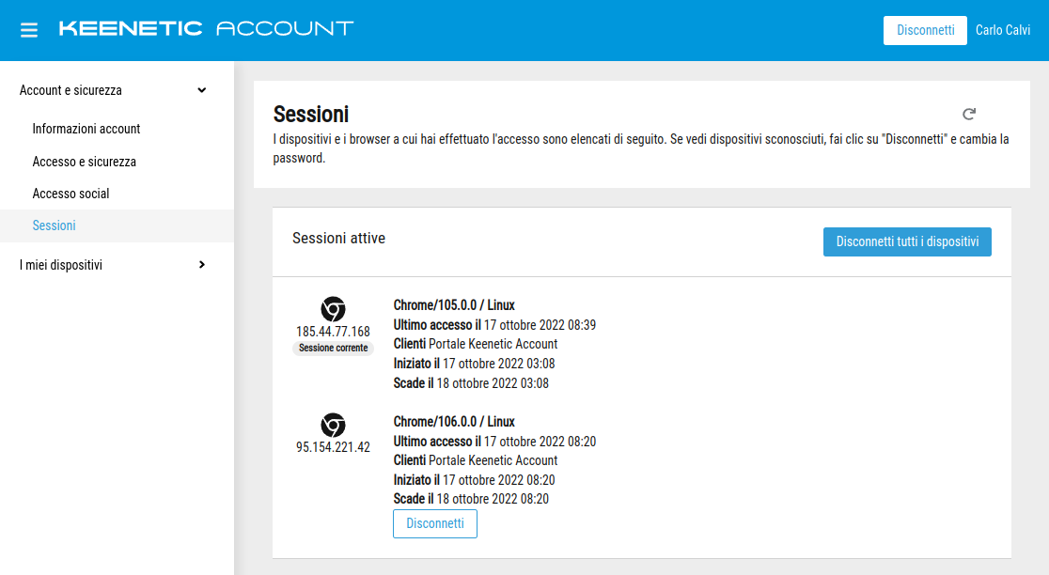Go to Accesso e sicurezza
1049x575 pixels.
point(85,162)
